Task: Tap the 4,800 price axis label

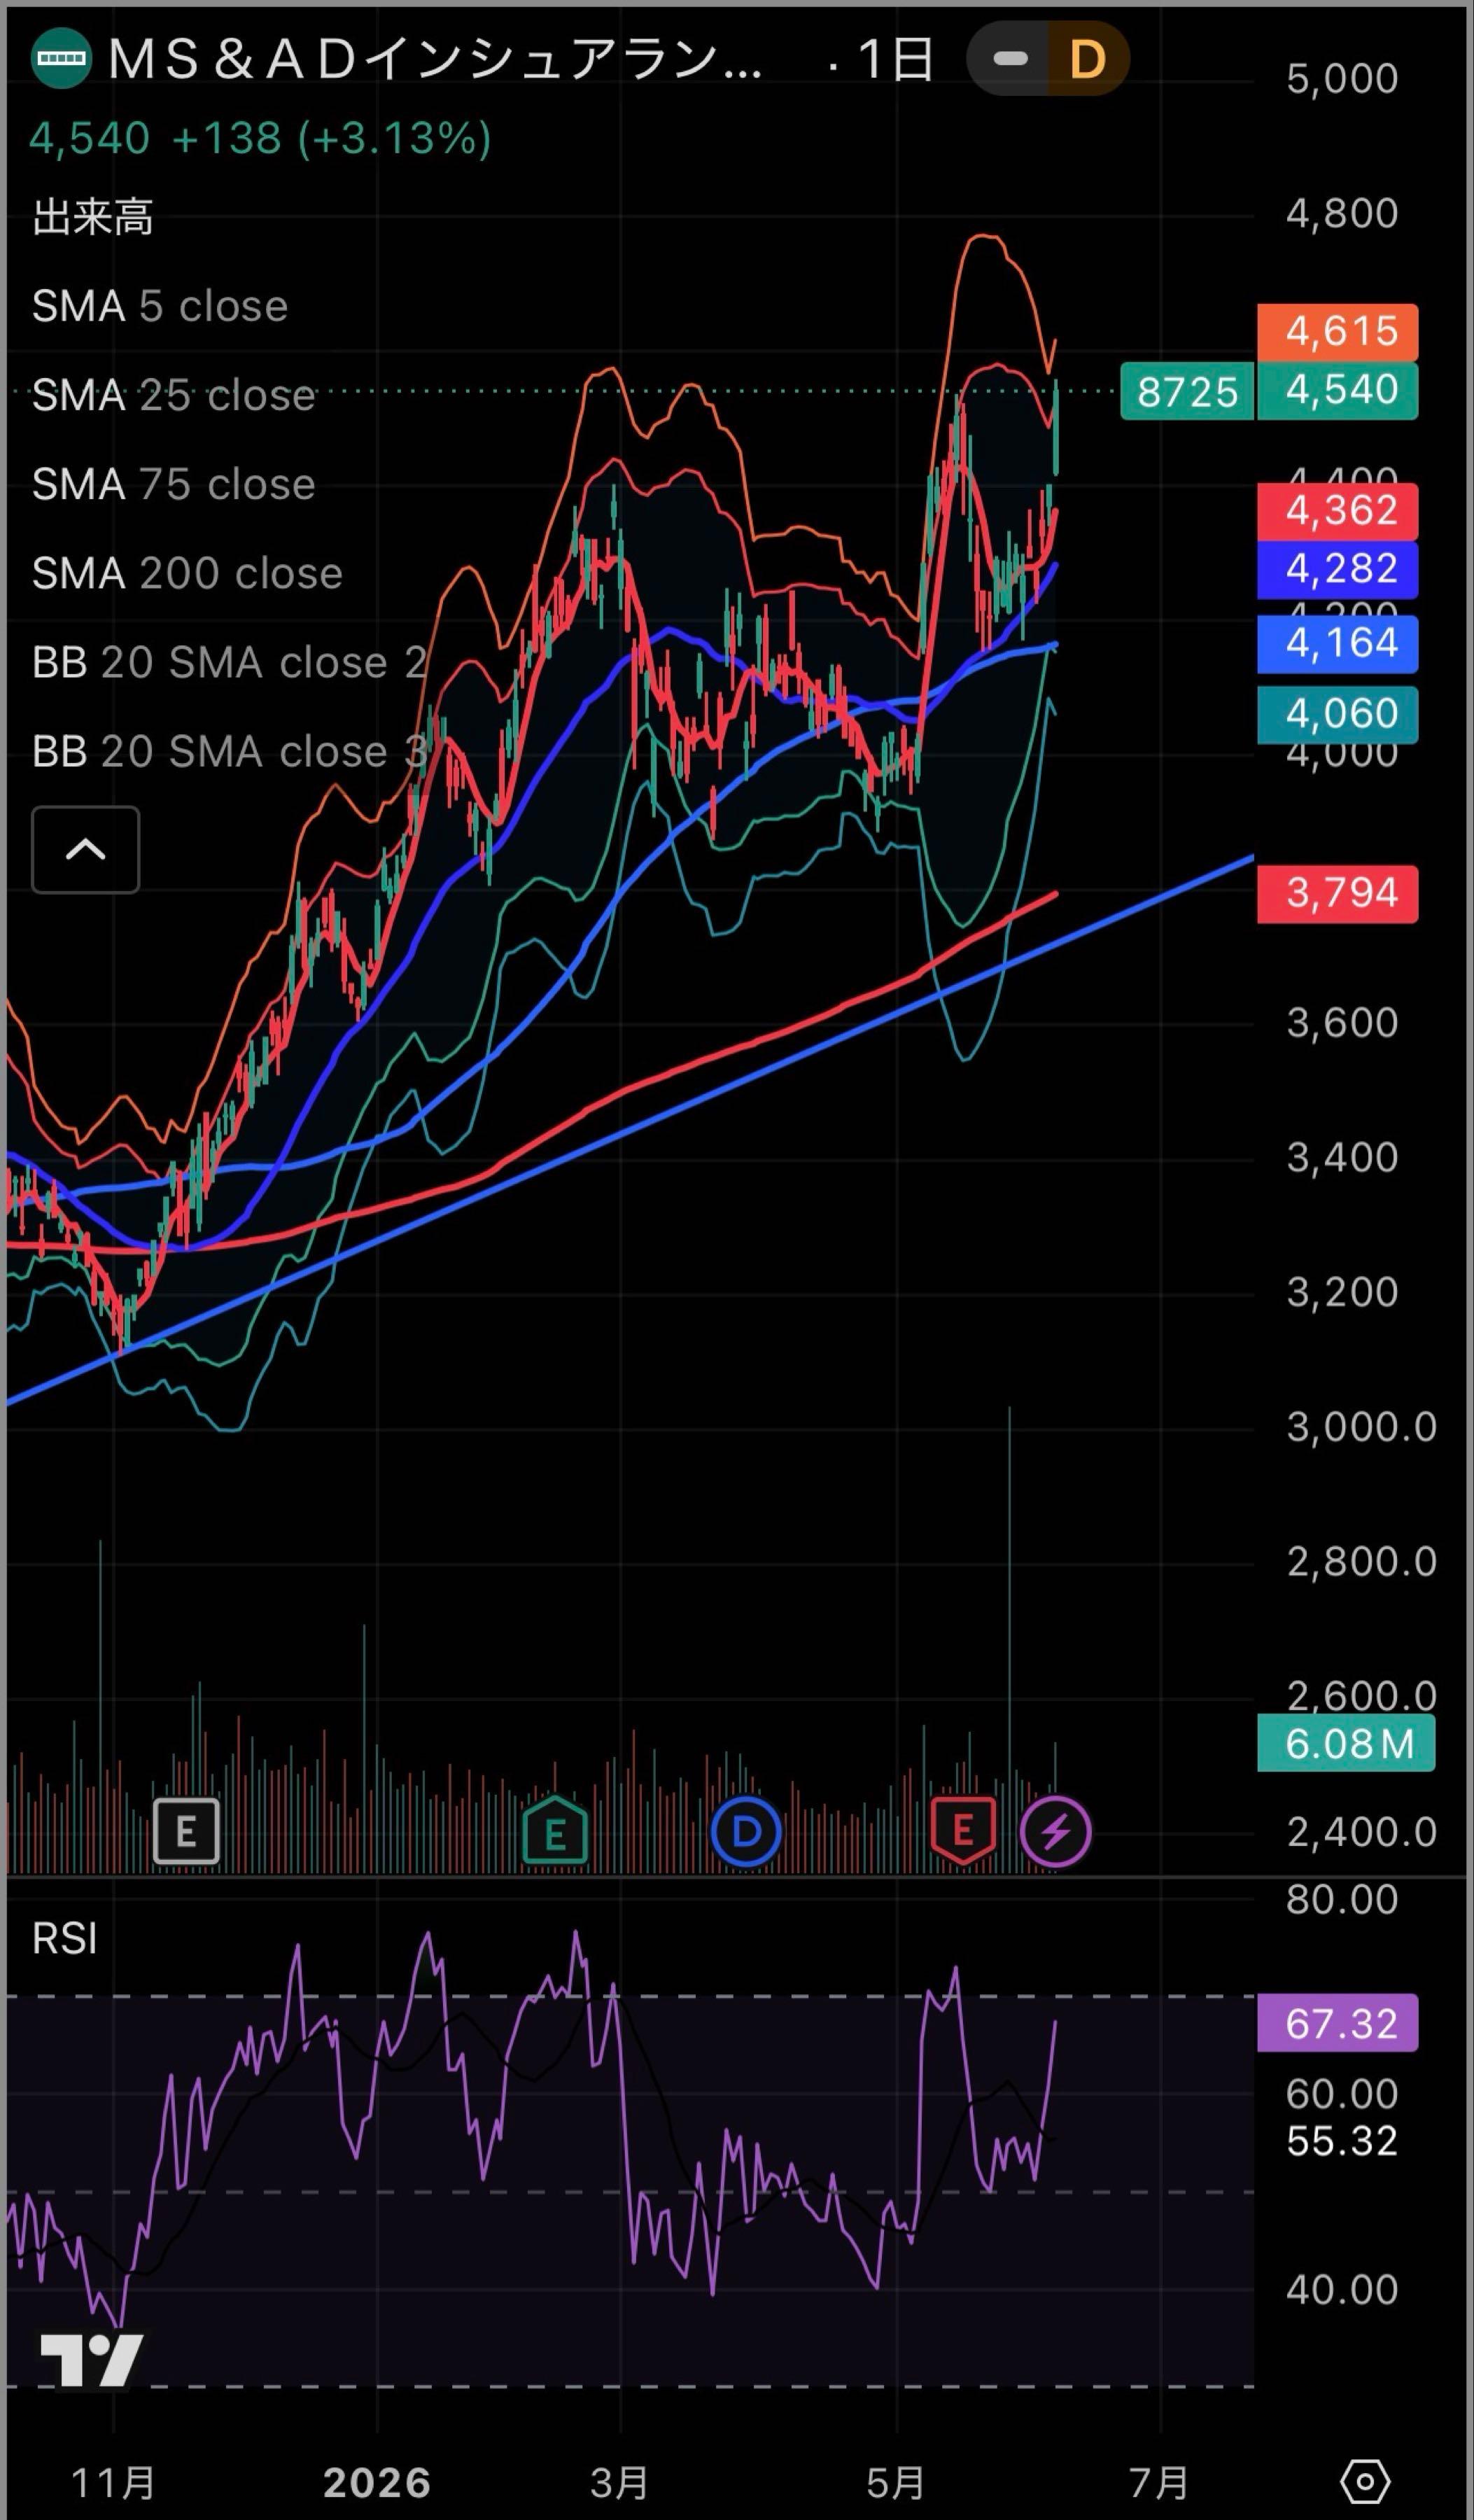Action: 1342,213
